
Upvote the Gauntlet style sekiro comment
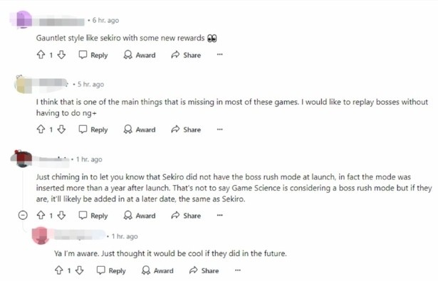(x=41, y=55)
